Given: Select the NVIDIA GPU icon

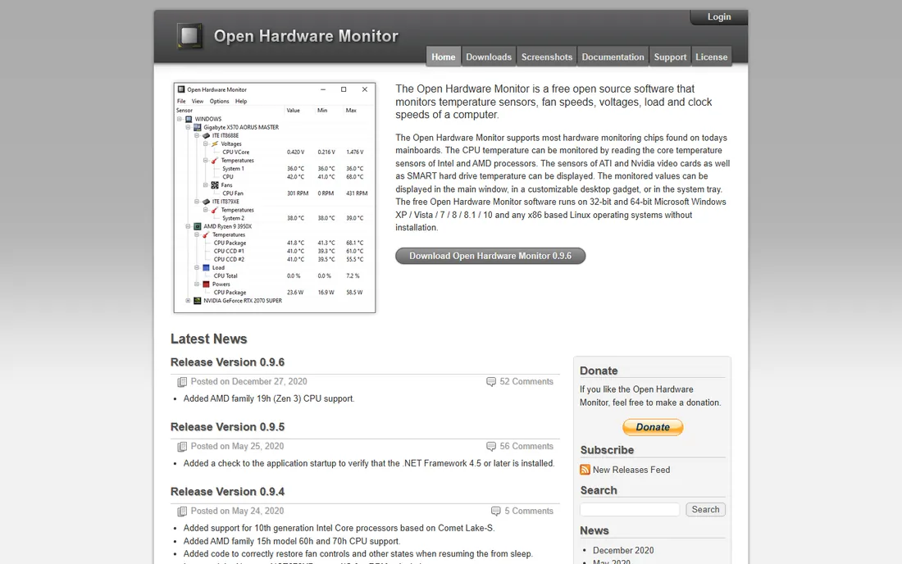Looking at the screenshot, I should point(198,301).
